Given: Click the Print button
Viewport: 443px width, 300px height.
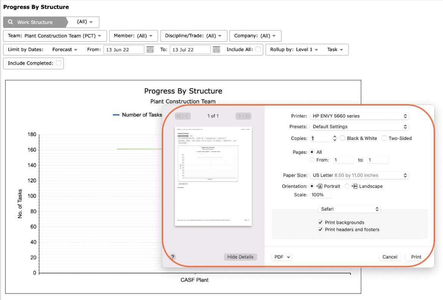Looking at the screenshot, I should 416,257.
